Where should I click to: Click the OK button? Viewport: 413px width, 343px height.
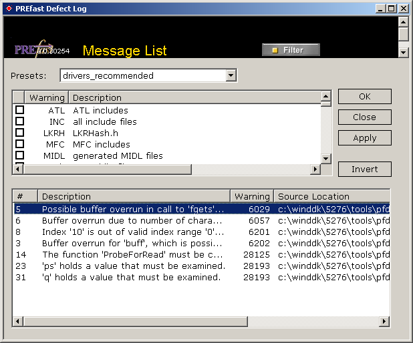click(365, 97)
